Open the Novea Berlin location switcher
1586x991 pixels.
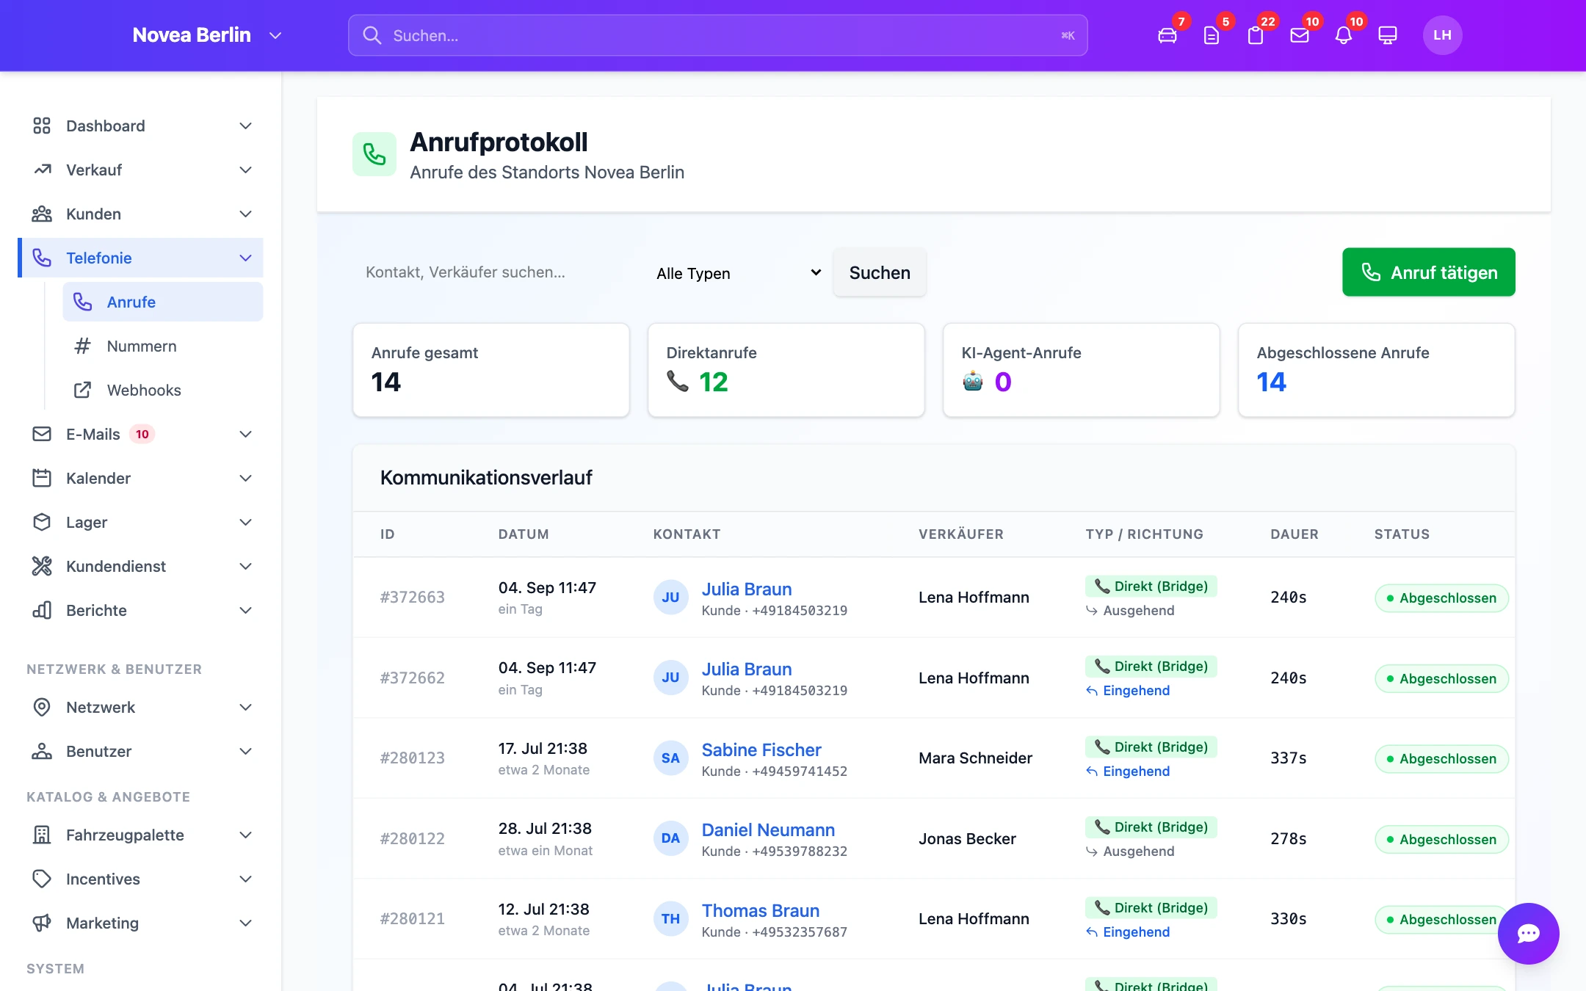pyautogui.click(x=206, y=35)
